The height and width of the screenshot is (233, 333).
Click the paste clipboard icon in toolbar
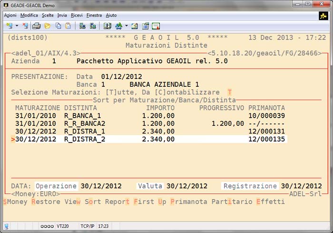pos(68,26)
